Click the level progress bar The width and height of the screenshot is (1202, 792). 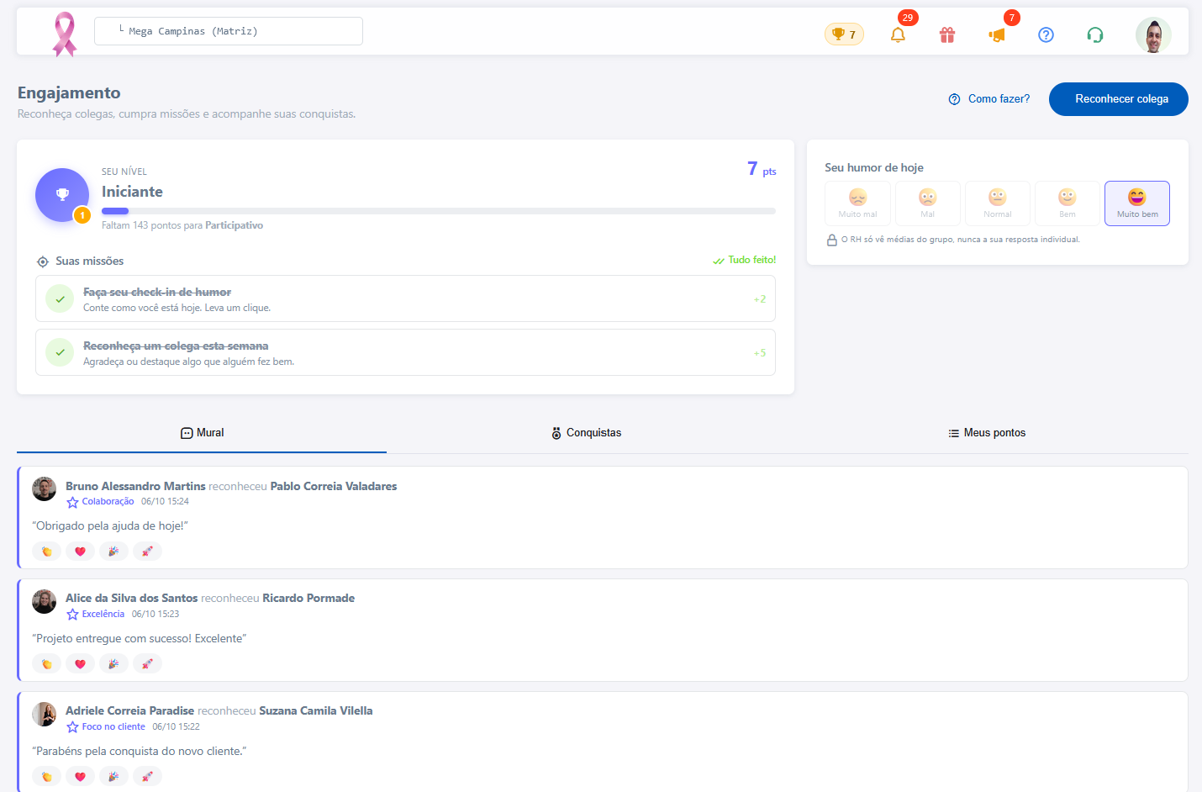pos(439,211)
